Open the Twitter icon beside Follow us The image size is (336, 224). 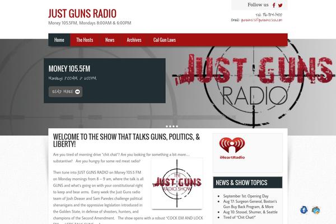click(281, 6)
